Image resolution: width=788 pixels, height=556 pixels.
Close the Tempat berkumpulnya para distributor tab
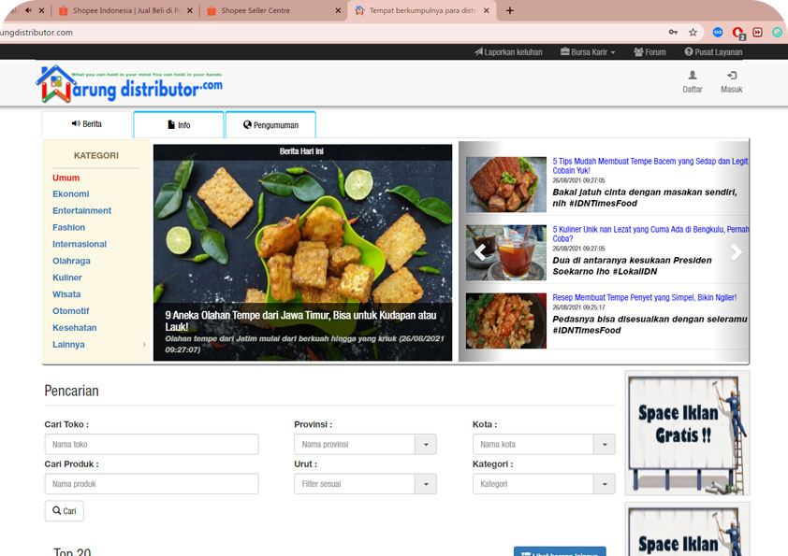[487, 10]
